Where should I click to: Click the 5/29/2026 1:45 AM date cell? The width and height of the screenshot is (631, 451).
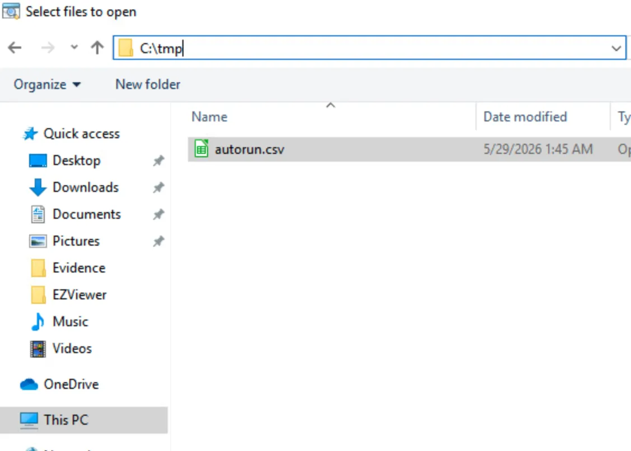coord(538,149)
